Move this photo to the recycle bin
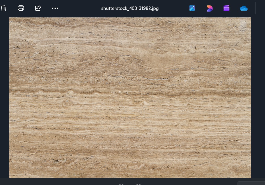This screenshot has height=185, width=265. 4,8
